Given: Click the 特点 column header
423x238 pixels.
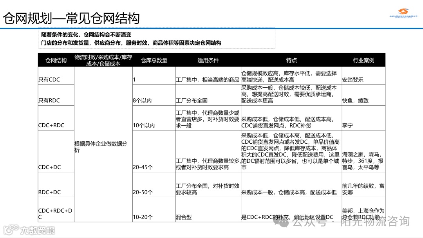Looking at the screenshot, I should point(291,60).
